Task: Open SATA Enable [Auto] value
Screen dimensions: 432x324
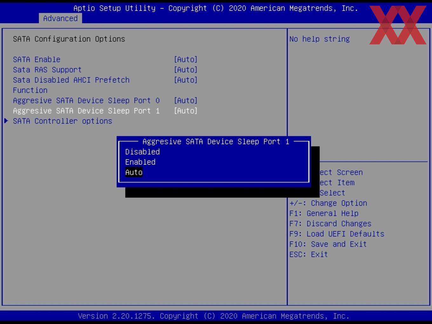Action: tap(186, 59)
